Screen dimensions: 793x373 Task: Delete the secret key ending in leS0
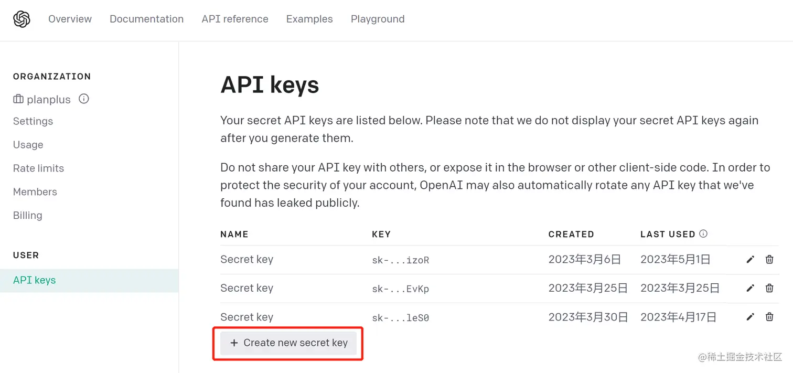tap(769, 317)
